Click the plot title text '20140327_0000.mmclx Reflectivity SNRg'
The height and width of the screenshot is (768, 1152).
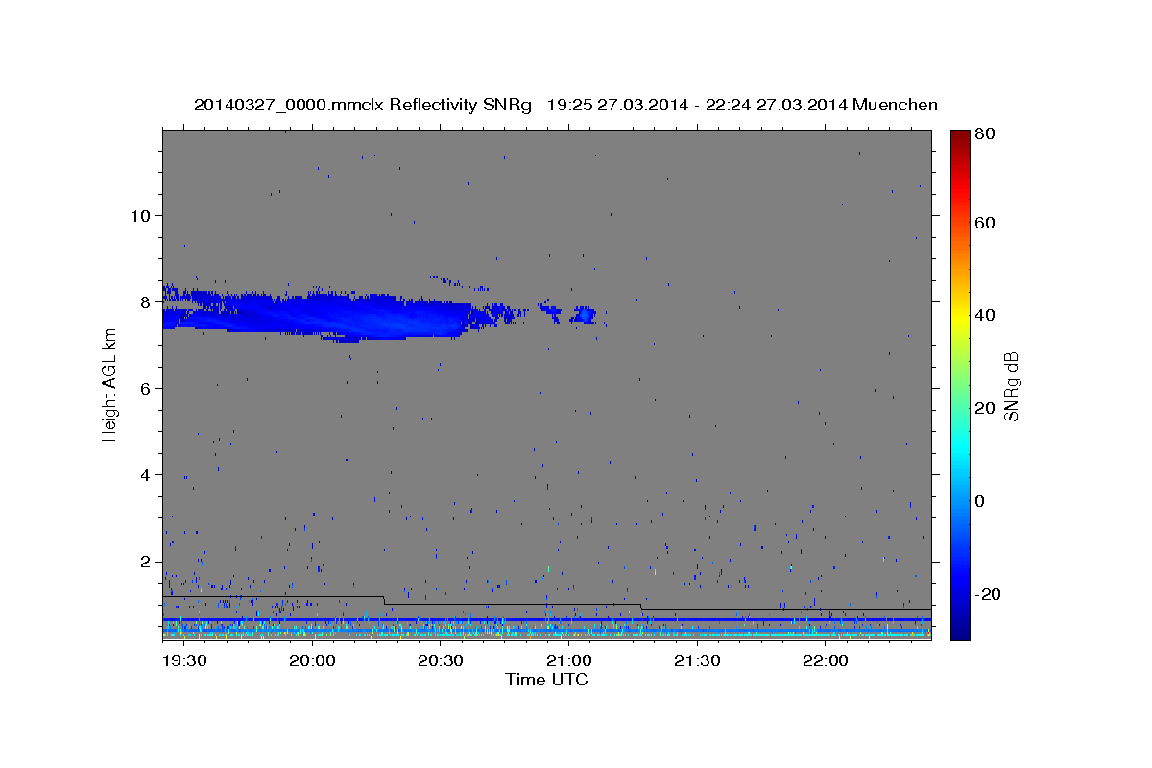363,105
